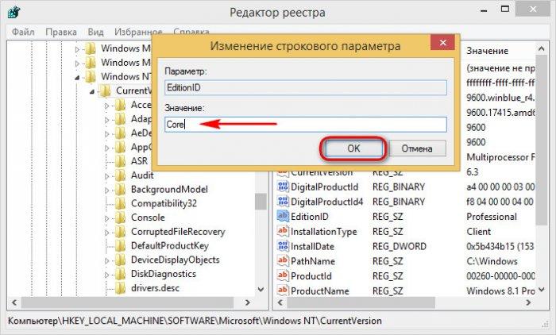
Task: Click the Compatibility32 folder icon
Action: click(x=121, y=203)
